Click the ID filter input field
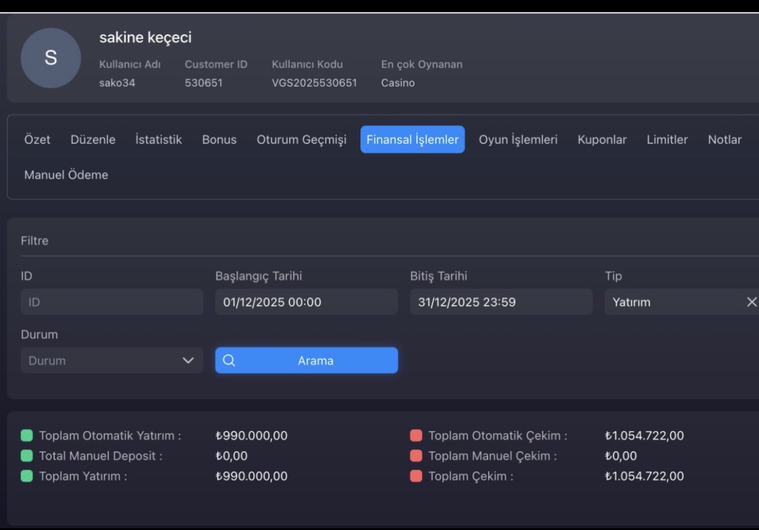The width and height of the screenshot is (759, 530). [x=112, y=302]
